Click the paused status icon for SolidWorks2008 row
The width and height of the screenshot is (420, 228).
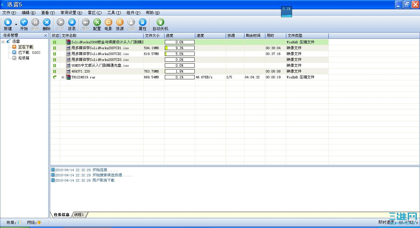[x=55, y=42]
